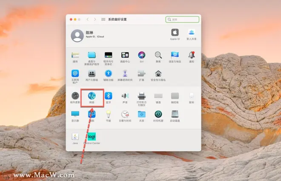Open Users & Groups preferences

(92, 73)
